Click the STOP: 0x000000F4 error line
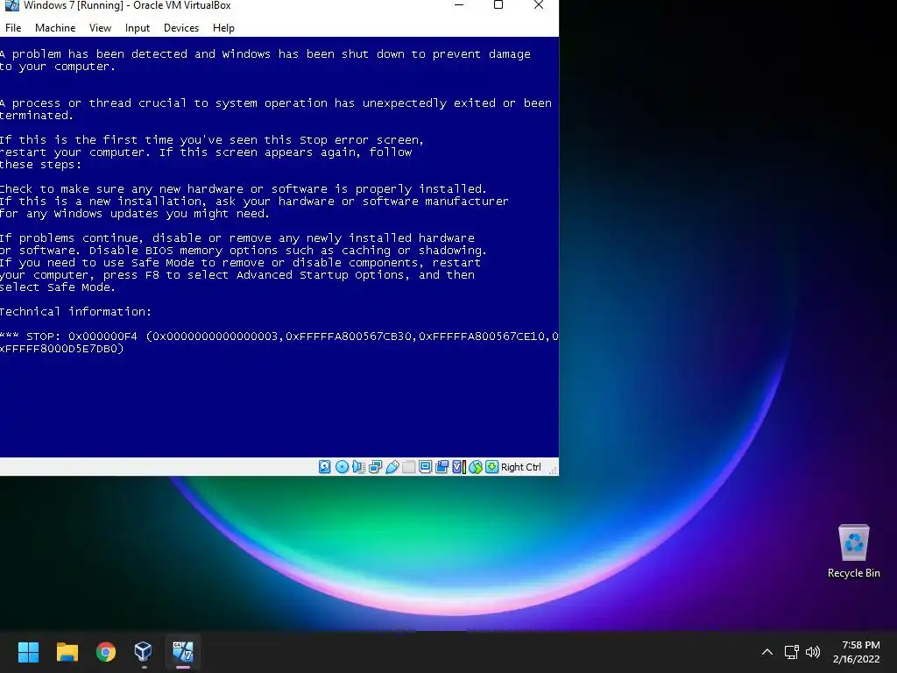The height and width of the screenshot is (673, 897). (279, 336)
